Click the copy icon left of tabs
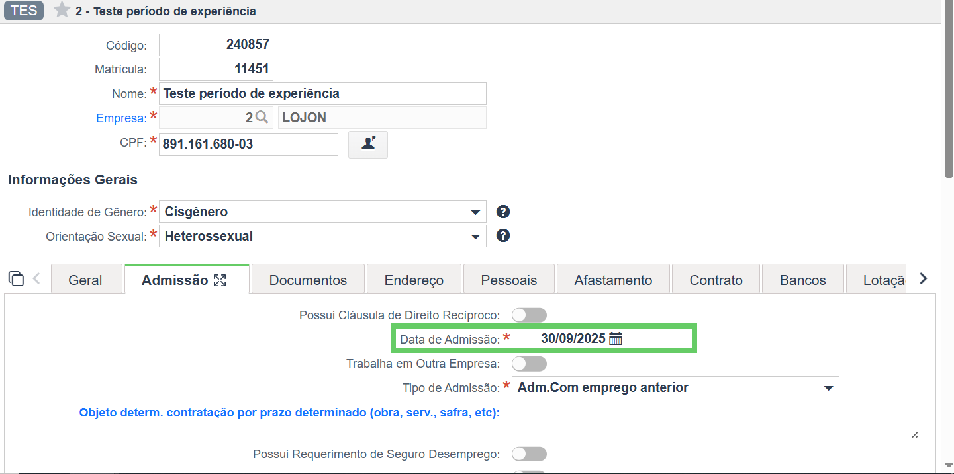Image resolution: width=954 pixels, height=474 pixels. [17, 278]
